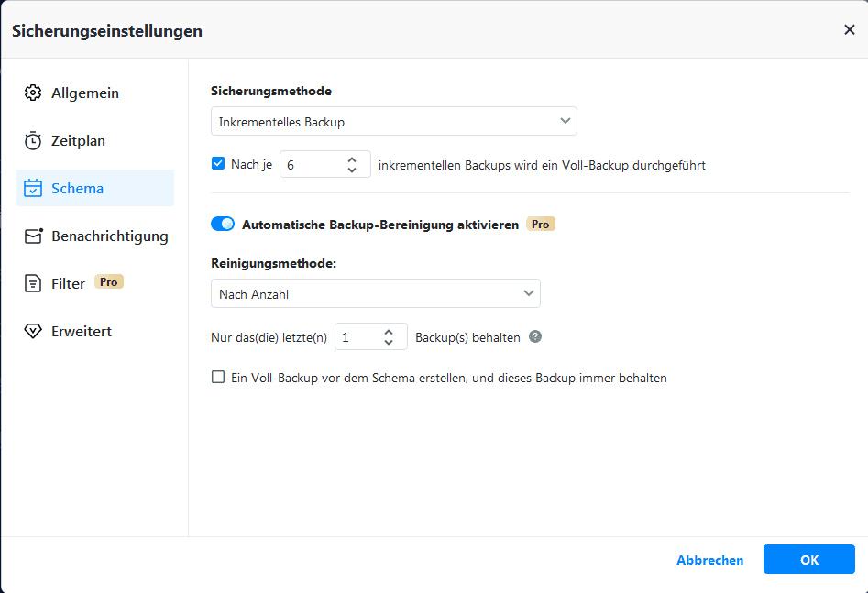Expand the Reinigungsmethode dropdown
The width and height of the screenshot is (868, 593).
[x=375, y=293]
